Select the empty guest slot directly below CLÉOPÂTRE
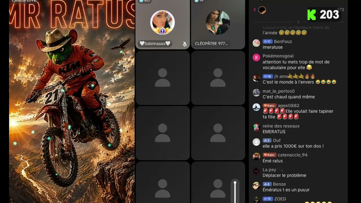The width and height of the screenshot is (361, 203). [218, 78]
